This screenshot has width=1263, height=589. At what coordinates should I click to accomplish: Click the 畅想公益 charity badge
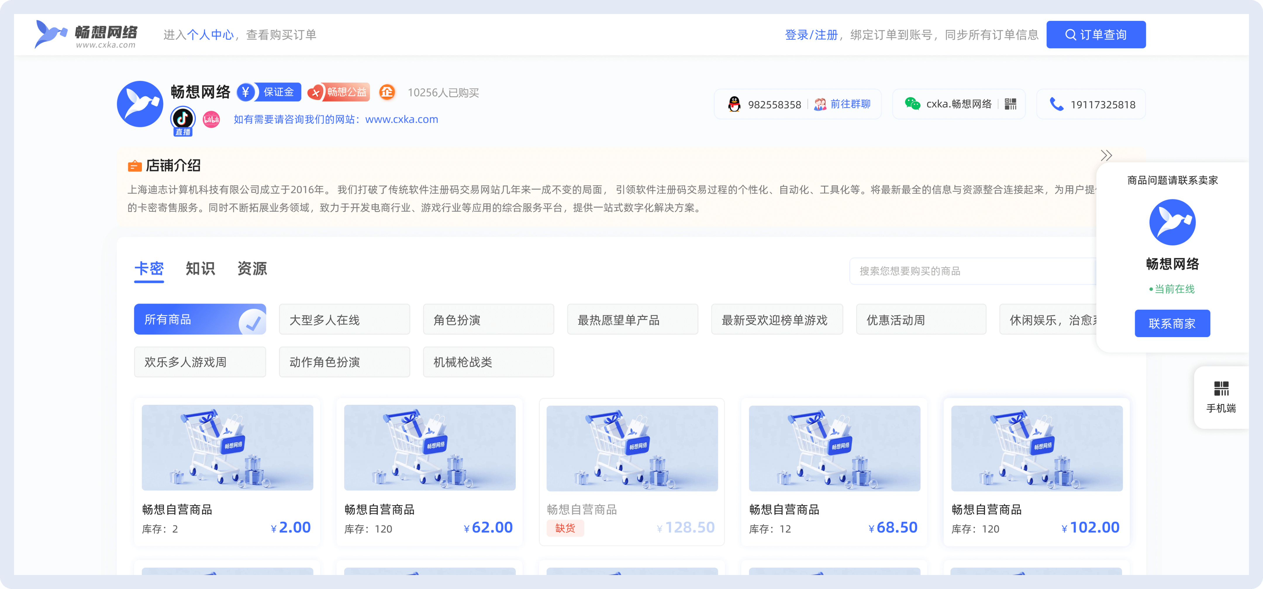pyautogui.click(x=338, y=92)
